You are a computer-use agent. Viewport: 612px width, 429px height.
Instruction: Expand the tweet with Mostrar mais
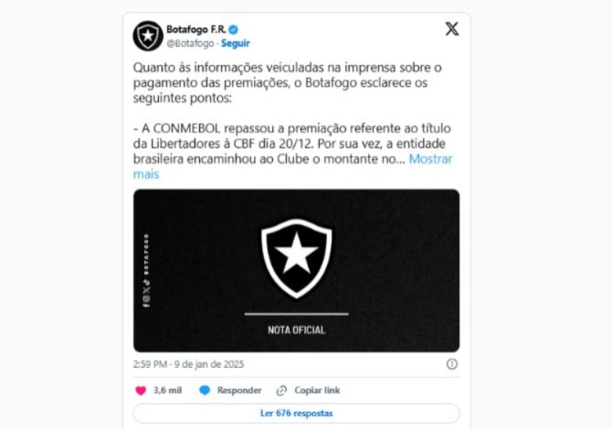pyautogui.click(x=292, y=166)
